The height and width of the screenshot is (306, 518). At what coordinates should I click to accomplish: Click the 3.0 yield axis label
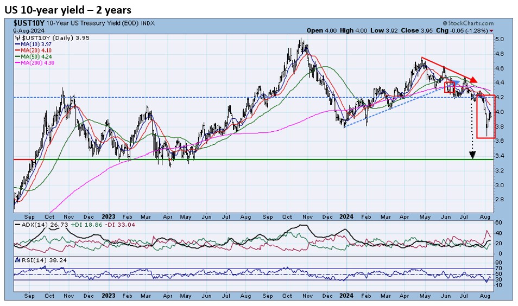pyautogui.click(x=500, y=185)
